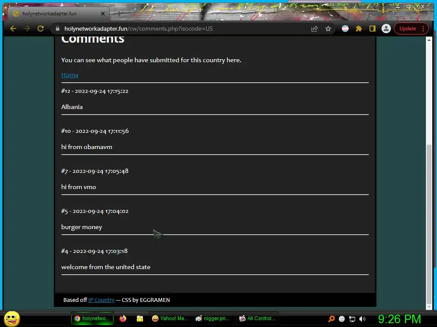Click the comment 'burger money'
This screenshot has height=327, width=437.
point(82,227)
